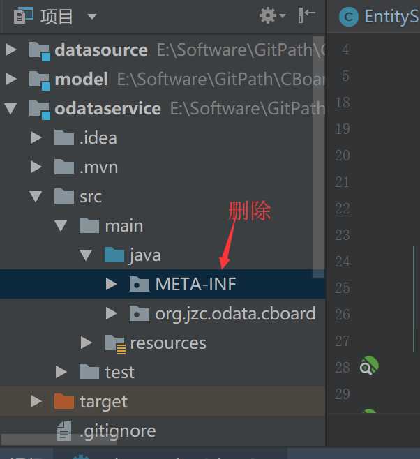Select the target folder name
The height and width of the screenshot is (459, 420).
(x=104, y=402)
